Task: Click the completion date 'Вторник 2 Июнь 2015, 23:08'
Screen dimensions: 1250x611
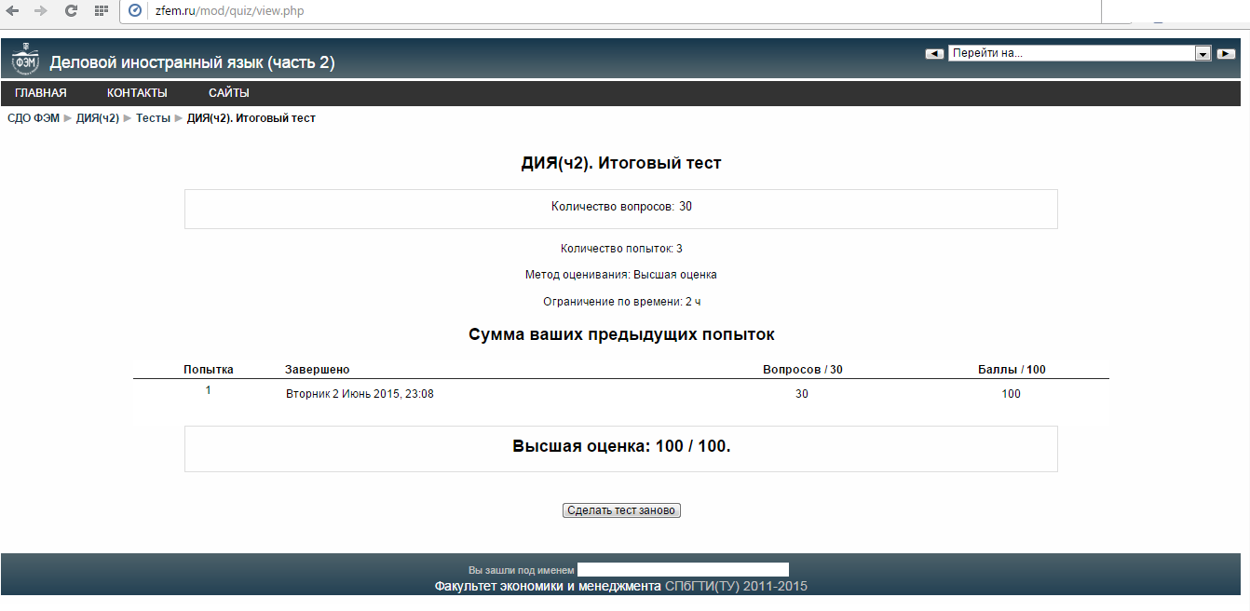Action: pos(360,394)
